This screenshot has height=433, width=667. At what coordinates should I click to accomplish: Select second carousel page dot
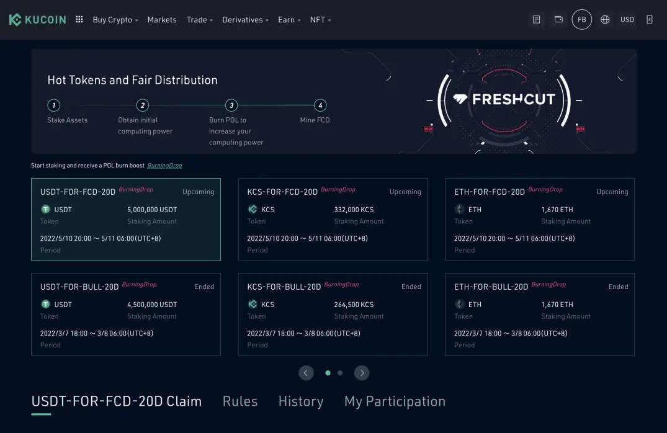point(340,373)
